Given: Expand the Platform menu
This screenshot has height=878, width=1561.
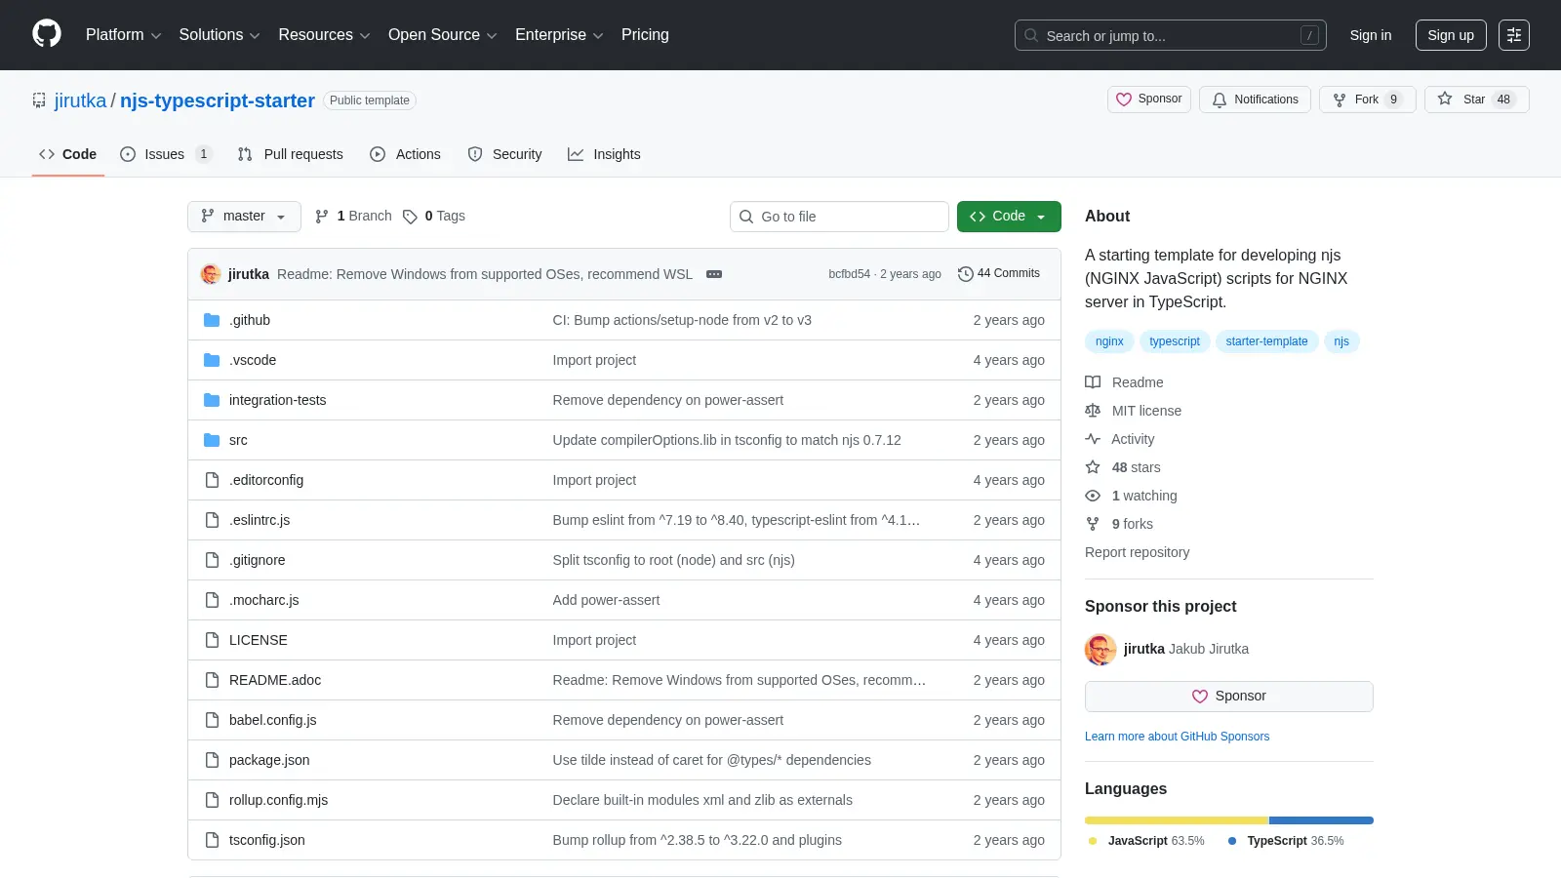Looking at the screenshot, I should pyautogui.click(x=123, y=35).
